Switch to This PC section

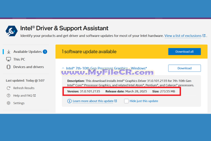click(x=19, y=59)
